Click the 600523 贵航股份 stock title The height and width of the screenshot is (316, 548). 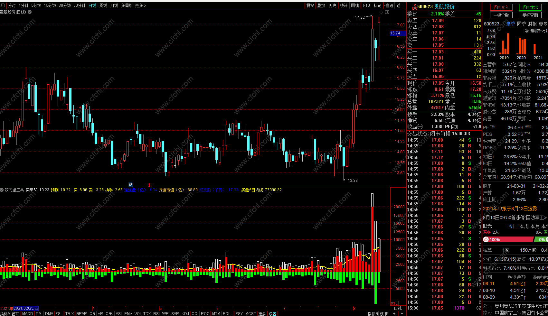pos(436,6)
